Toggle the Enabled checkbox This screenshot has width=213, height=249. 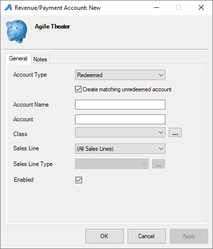[x=79, y=180]
